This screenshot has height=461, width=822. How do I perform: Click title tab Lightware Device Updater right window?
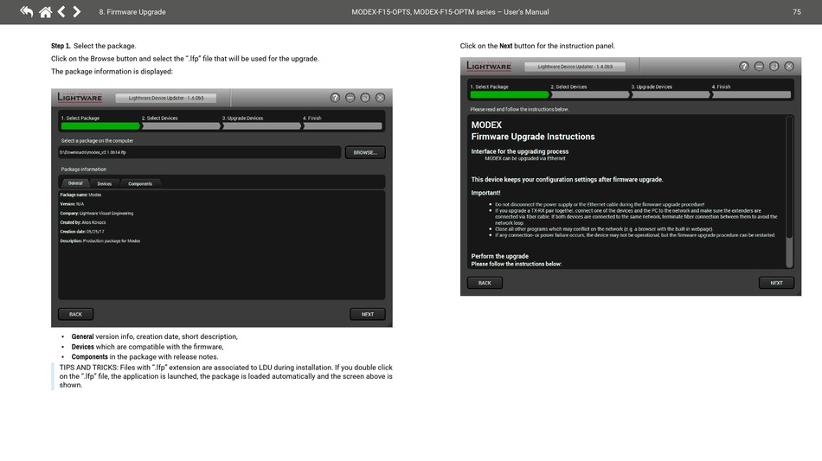tap(575, 67)
